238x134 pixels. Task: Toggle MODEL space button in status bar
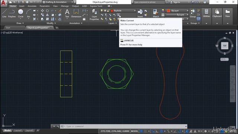click(135, 131)
